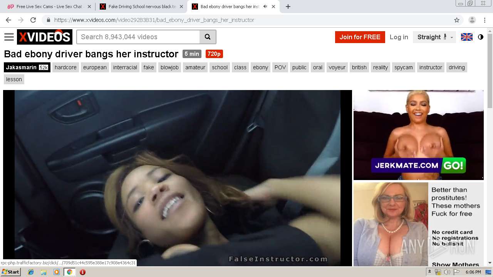This screenshot has width=493, height=277.
Task: Select the lesson tag
Action: click(14, 79)
